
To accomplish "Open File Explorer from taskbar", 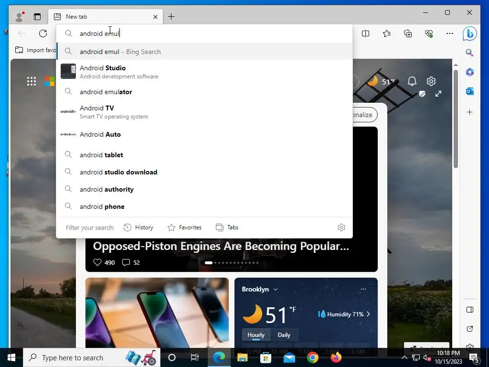I will click(242, 357).
